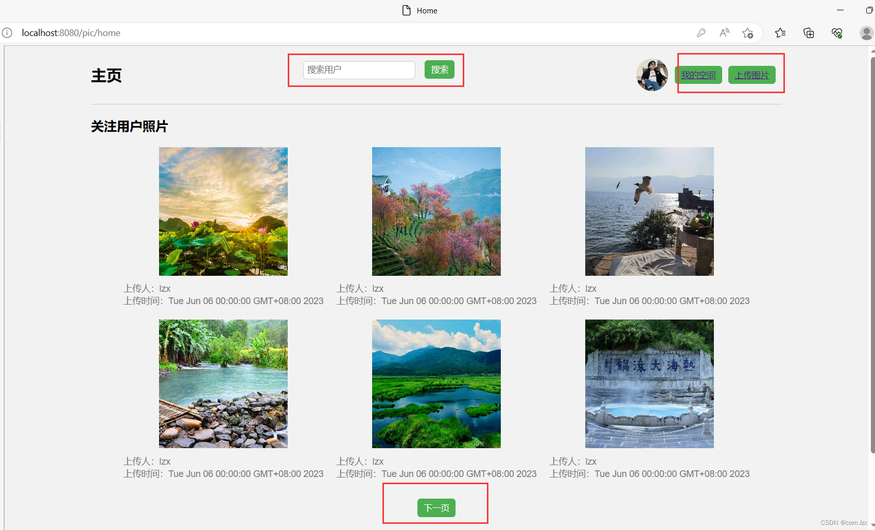Go to next page with 下一页 button
The width and height of the screenshot is (875, 530).
coord(436,508)
